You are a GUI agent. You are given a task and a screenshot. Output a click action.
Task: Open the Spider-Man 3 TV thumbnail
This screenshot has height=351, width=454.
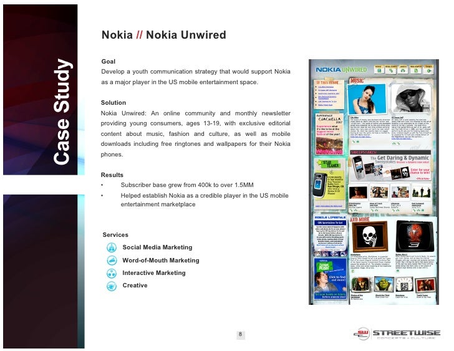click(415, 236)
